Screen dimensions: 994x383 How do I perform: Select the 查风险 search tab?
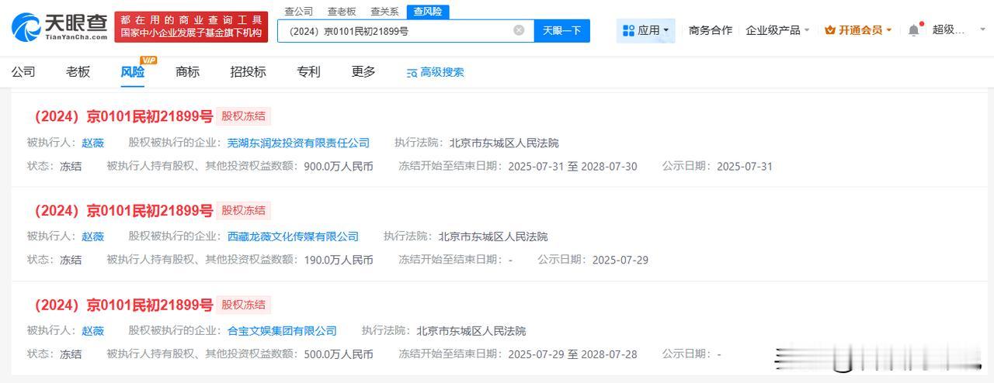tap(428, 12)
